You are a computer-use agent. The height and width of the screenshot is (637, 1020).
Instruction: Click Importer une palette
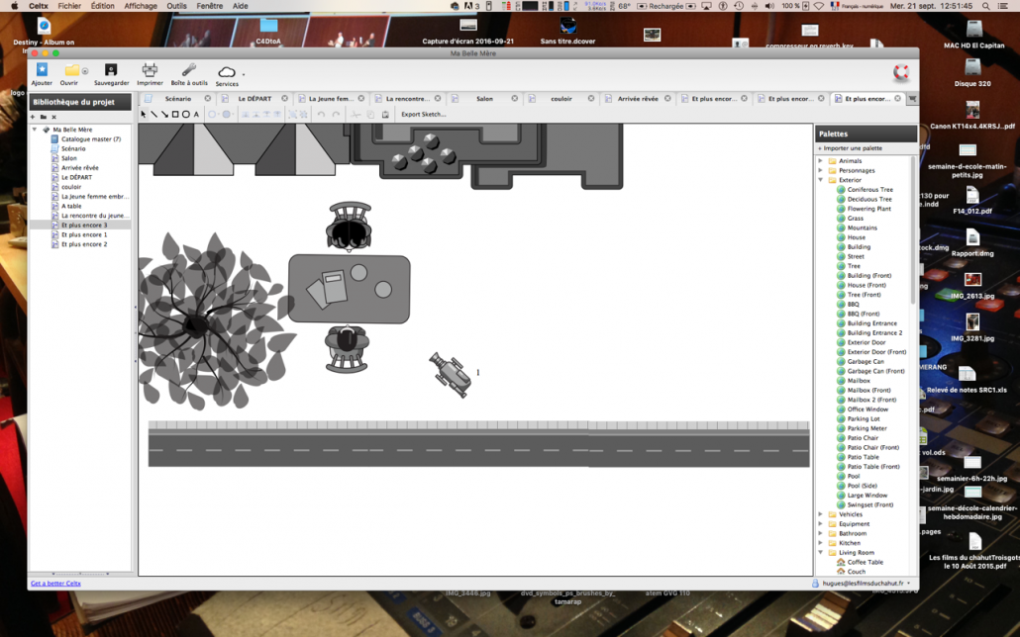tap(853, 148)
